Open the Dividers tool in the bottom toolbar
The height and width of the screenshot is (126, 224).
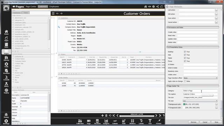point(132,121)
